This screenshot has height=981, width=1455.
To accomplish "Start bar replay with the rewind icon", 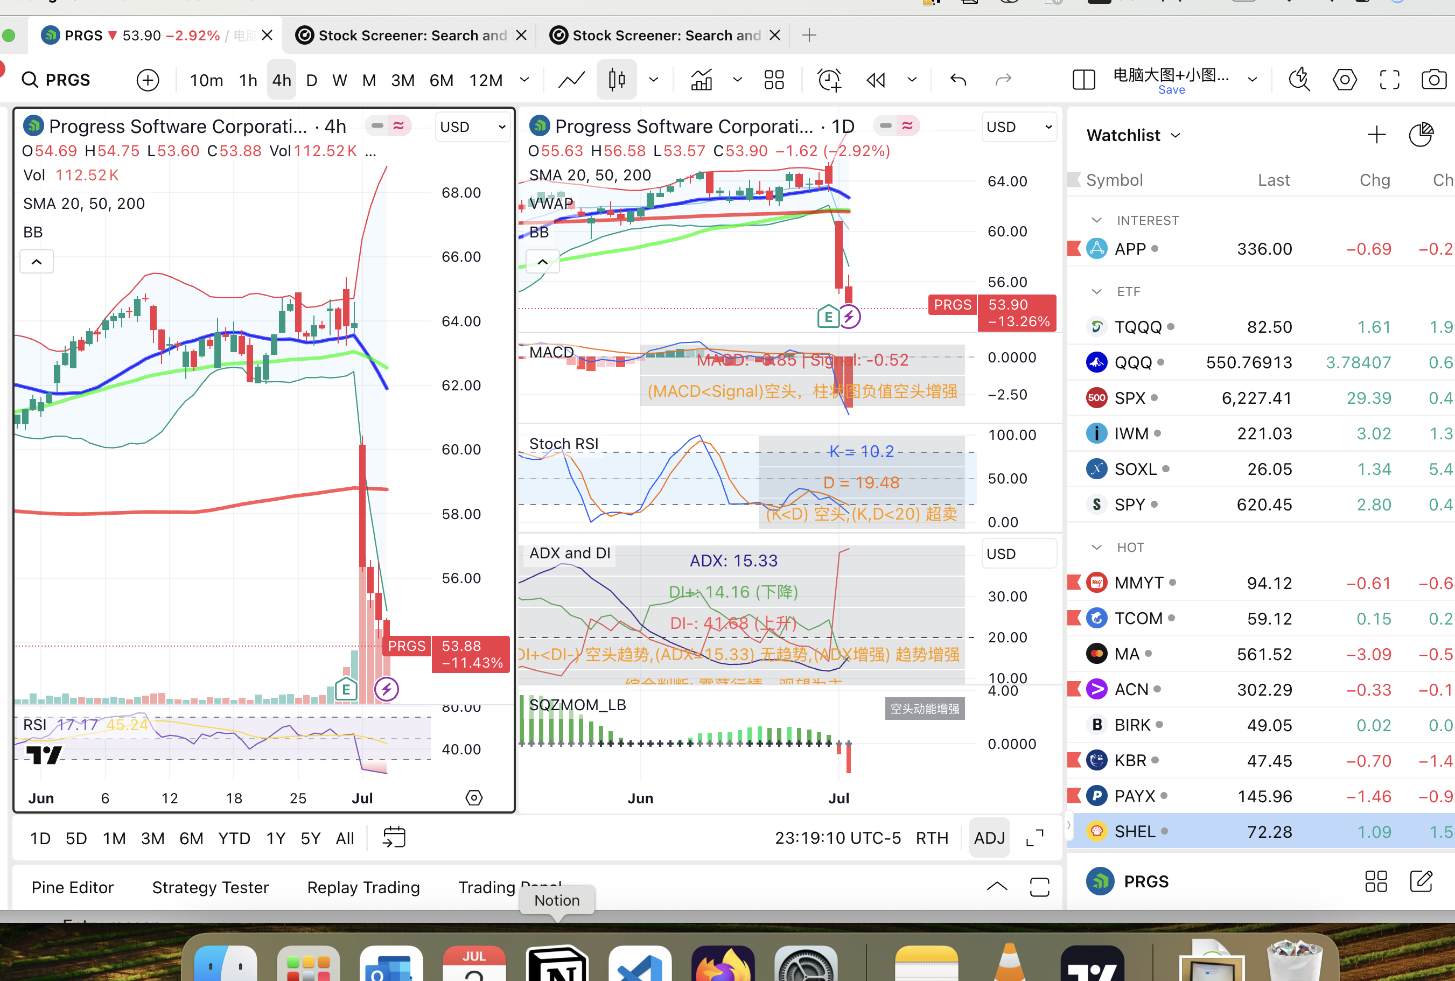I will 875,80.
